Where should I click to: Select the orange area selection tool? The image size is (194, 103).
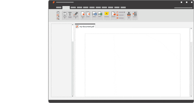coord(58,16)
